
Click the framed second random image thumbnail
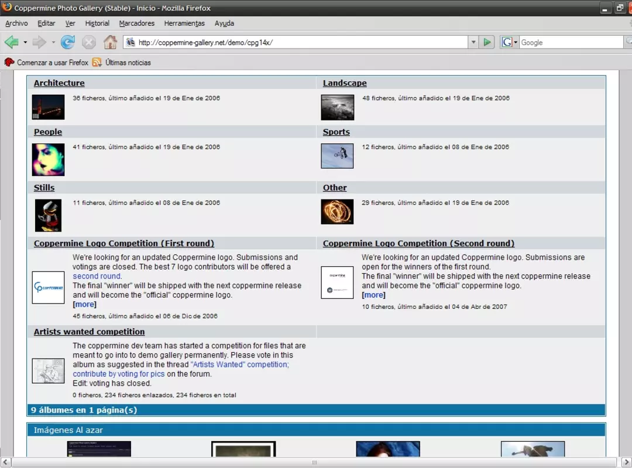pyautogui.click(x=243, y=449)
